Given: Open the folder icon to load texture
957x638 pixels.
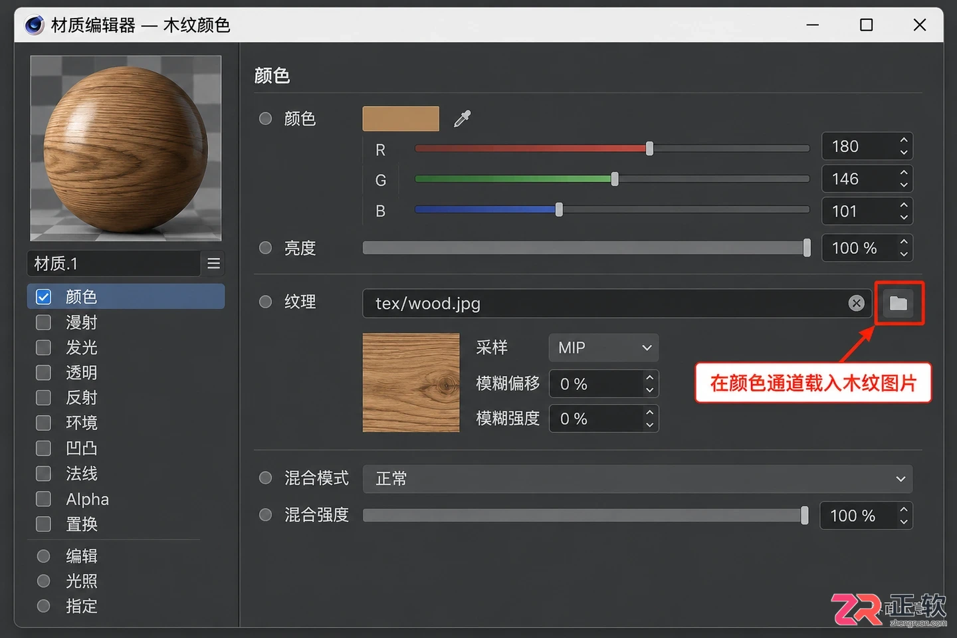Looking at the screenshot, I should pyautogui.click(x=899, y=303).
